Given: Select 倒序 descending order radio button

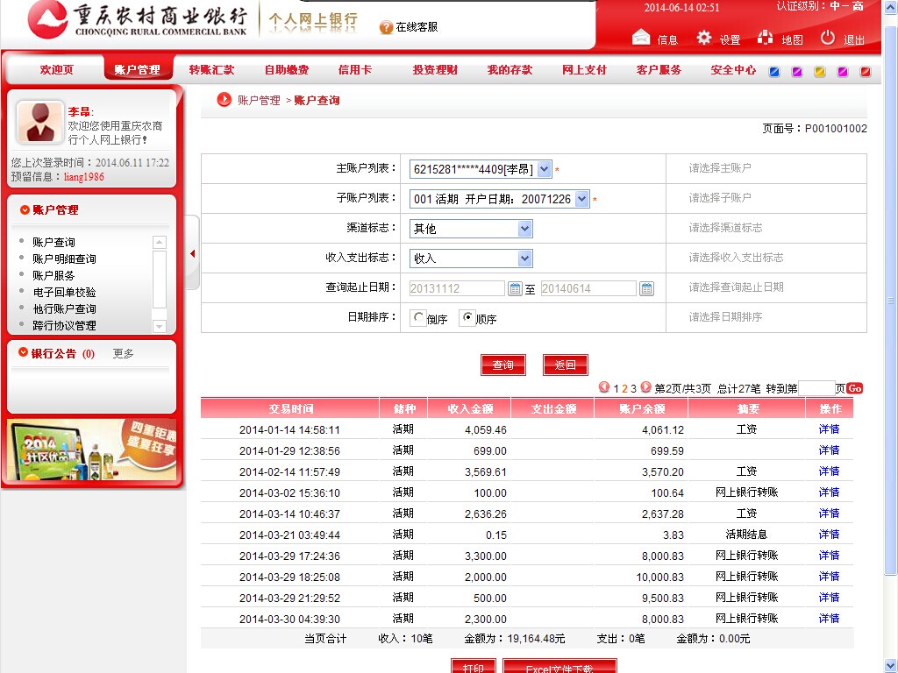Looking at the screenshot, I should (418, 318).
